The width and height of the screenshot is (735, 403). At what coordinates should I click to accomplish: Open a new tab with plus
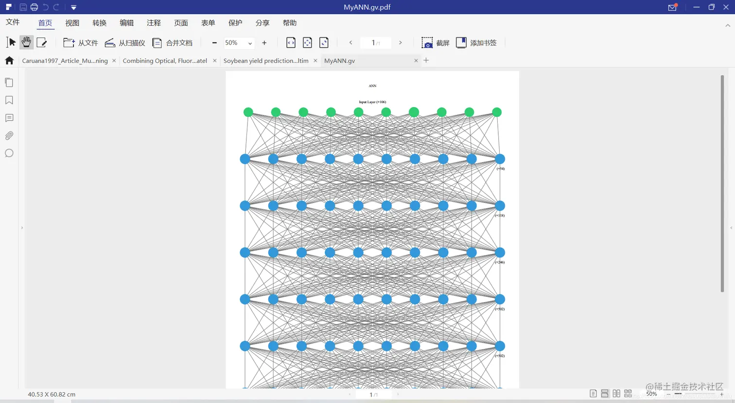point(426,60)
